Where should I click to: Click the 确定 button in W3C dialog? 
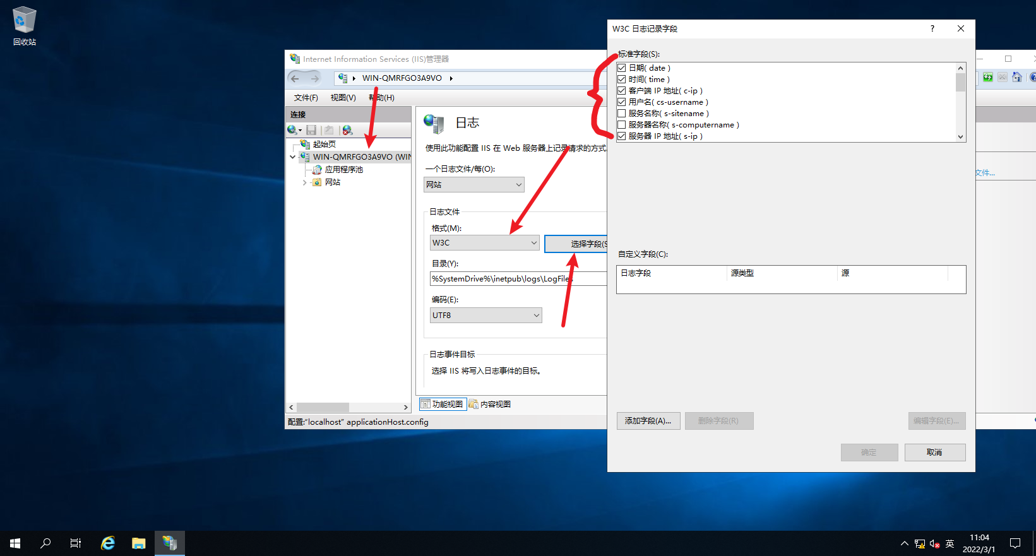(x=869, y=452)
